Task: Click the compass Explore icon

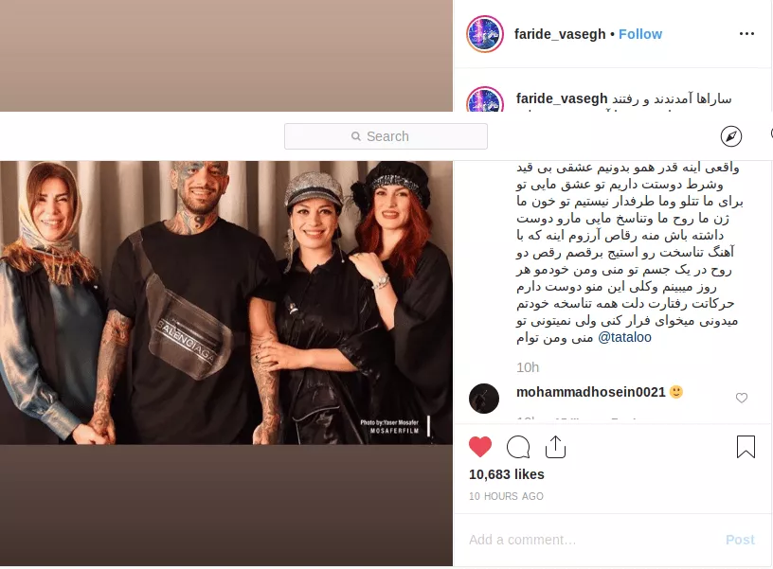Action: pyautogui.click(x=731, y=136)
